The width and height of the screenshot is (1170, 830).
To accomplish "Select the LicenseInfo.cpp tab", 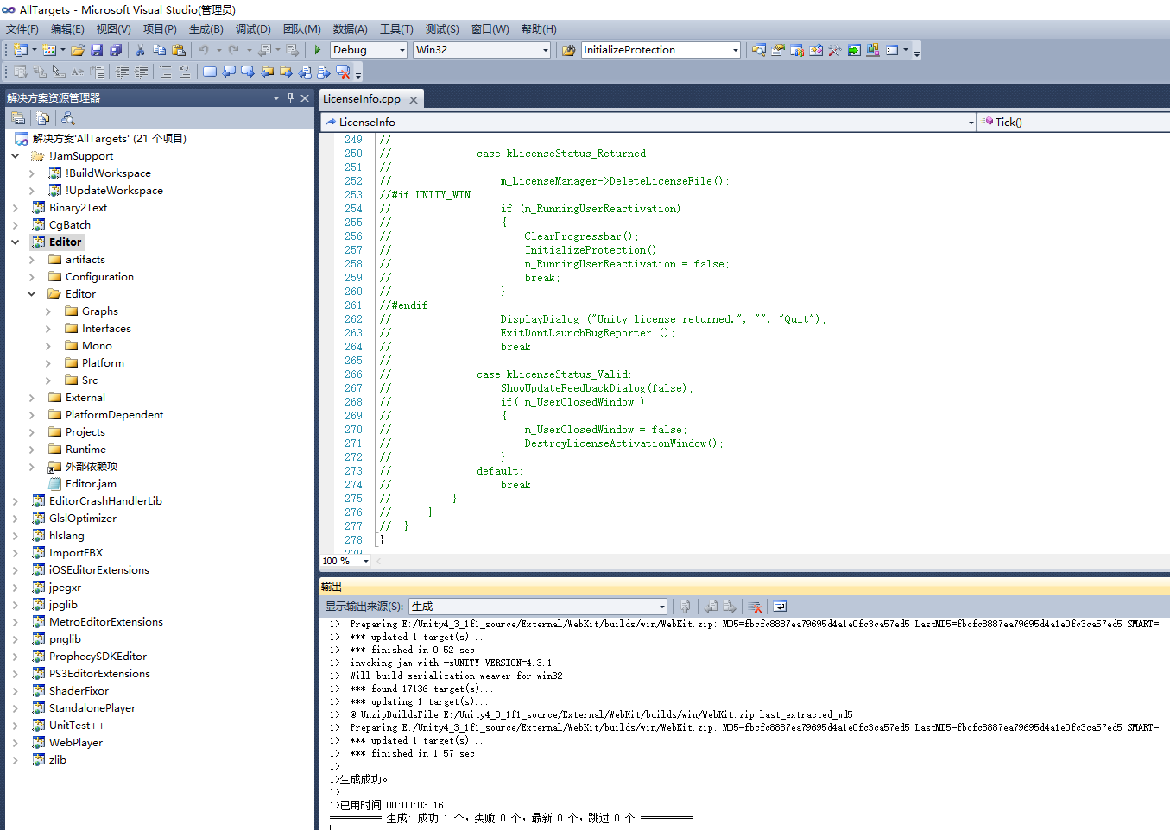I will point(363,98).
